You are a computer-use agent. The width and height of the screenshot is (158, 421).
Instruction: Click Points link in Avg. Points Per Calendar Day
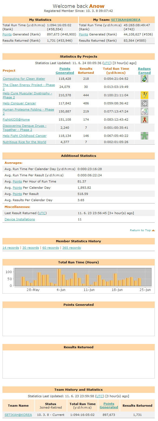point(17,188)
